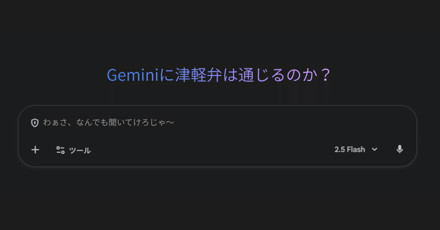Click the shield icon beside the prompt placeholder
The image size is (440, 230).
34,123
